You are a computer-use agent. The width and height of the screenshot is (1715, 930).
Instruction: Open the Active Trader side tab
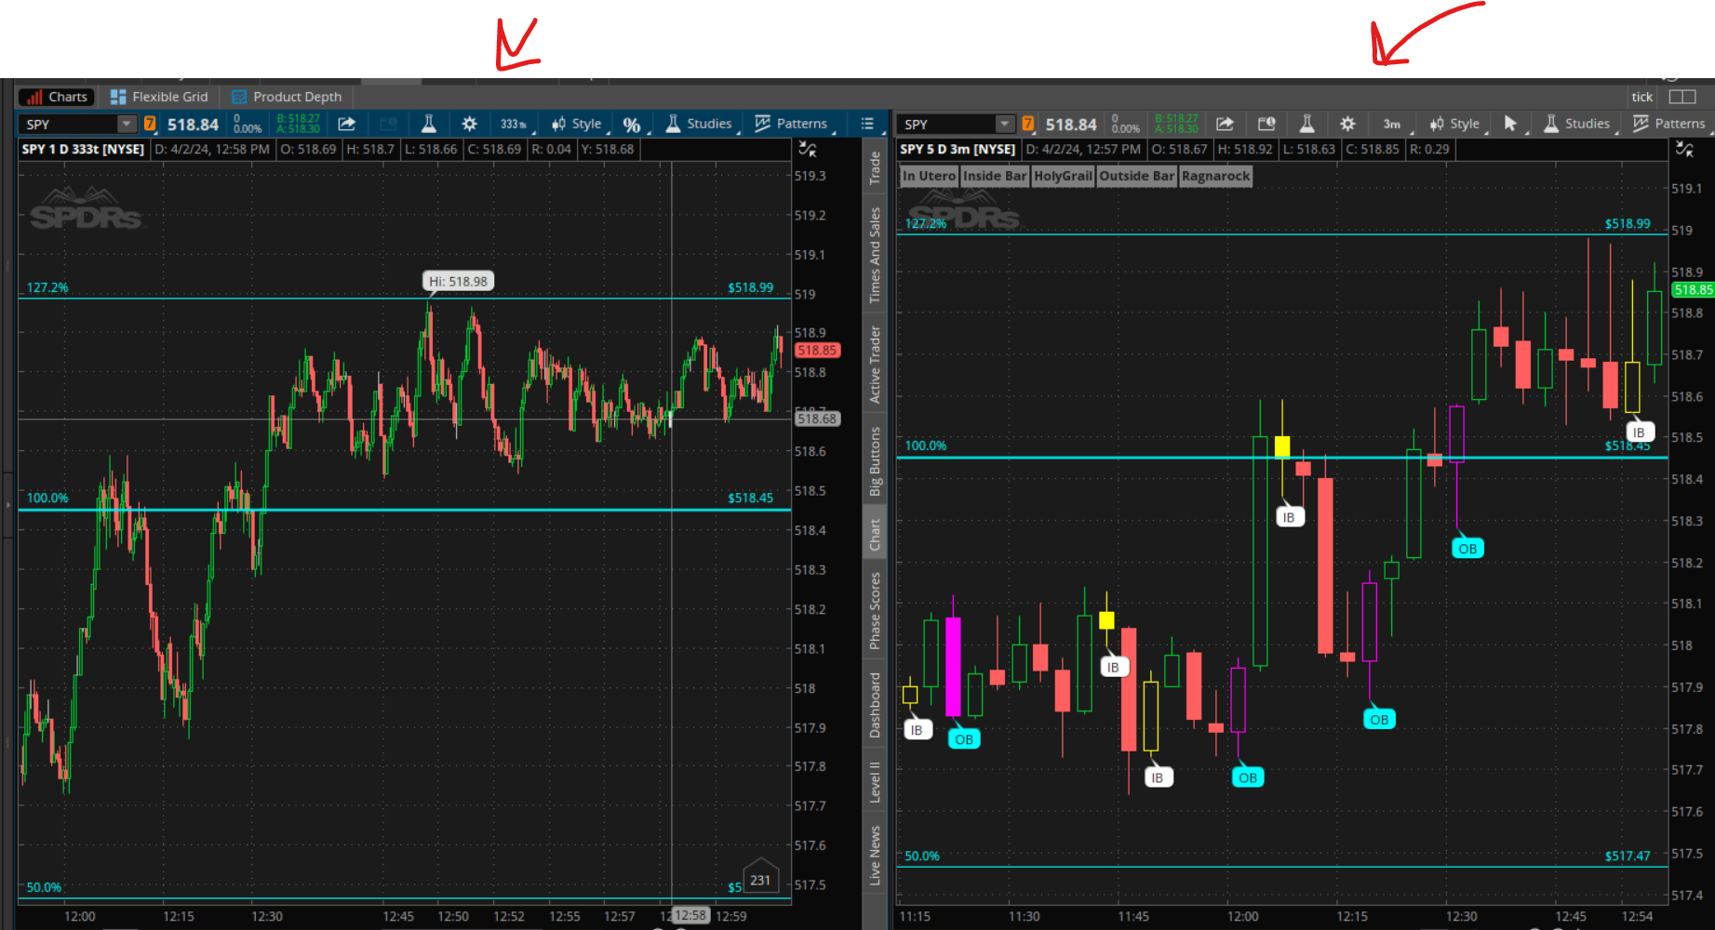tap(875, 365)
